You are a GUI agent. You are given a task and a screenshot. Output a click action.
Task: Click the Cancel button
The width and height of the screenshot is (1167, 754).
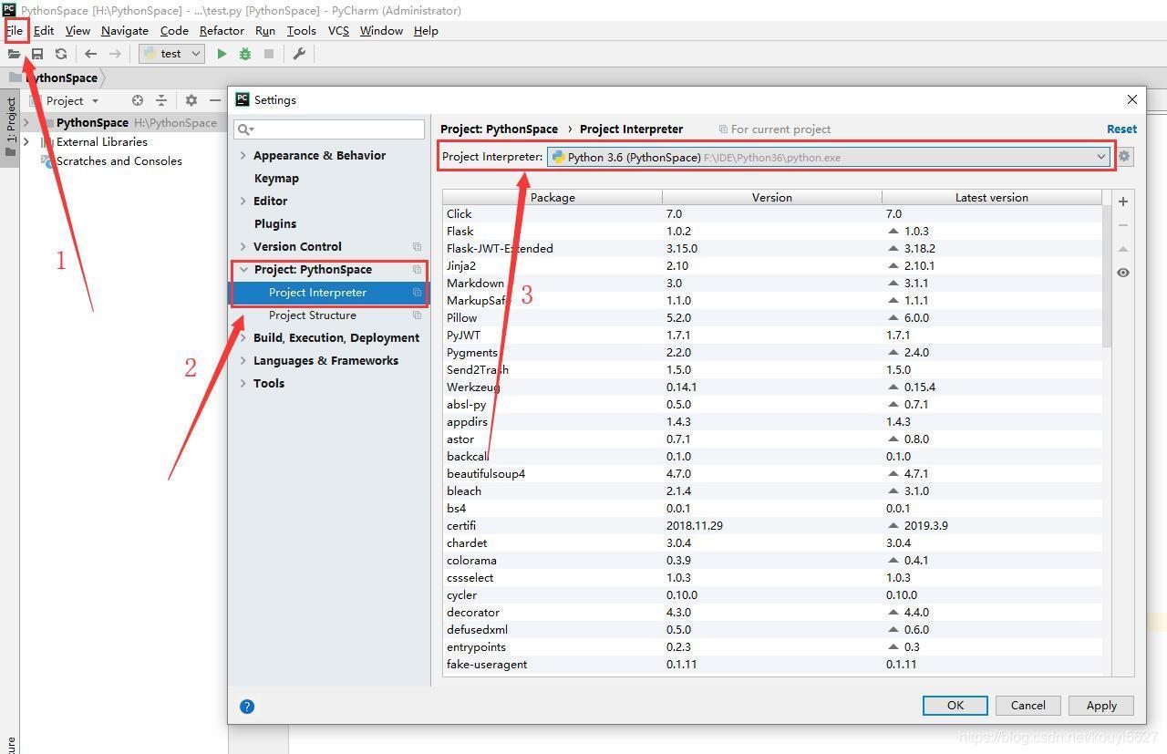1028,705
